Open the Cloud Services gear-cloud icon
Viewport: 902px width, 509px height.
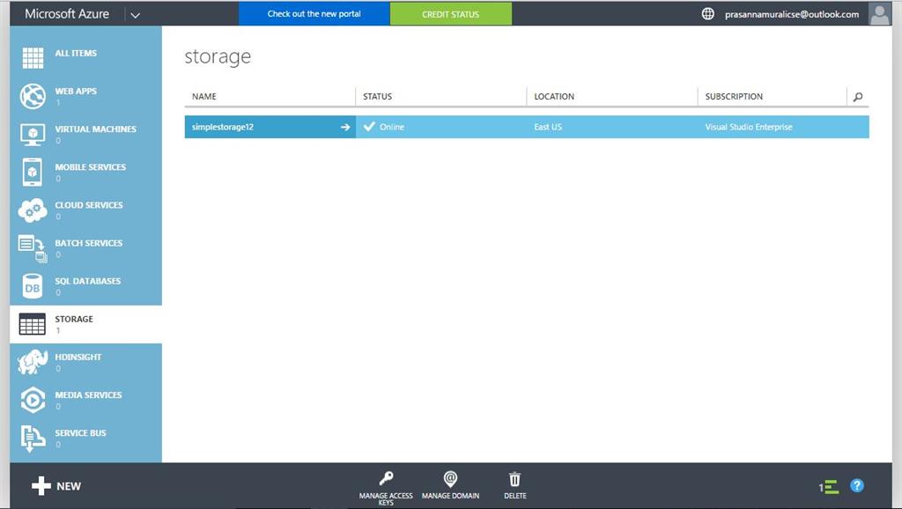(33, 210)
